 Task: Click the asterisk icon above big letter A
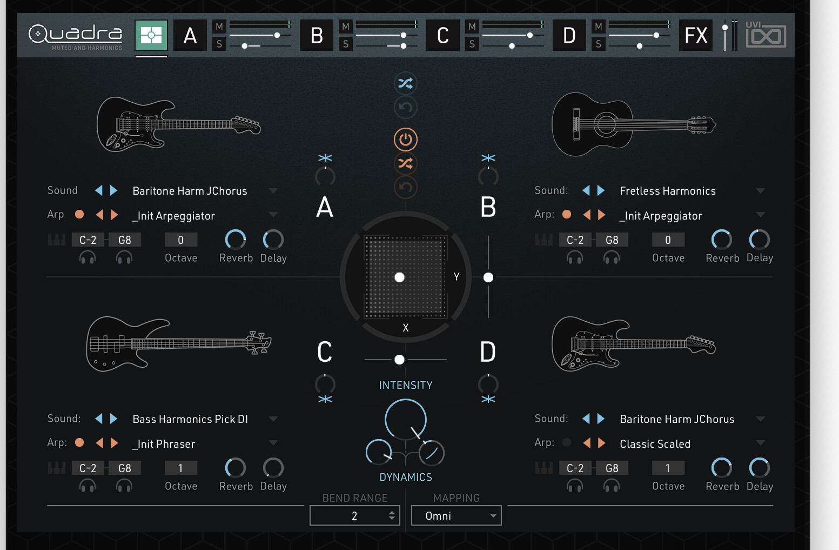[x=325, y=158]
